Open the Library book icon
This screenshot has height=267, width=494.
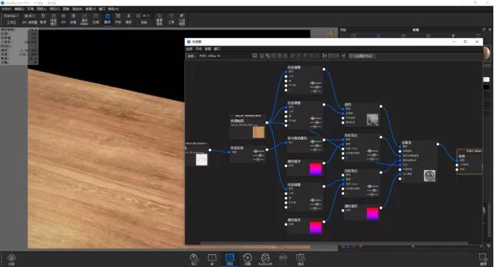pyautogui.click(x=212, y=259)
